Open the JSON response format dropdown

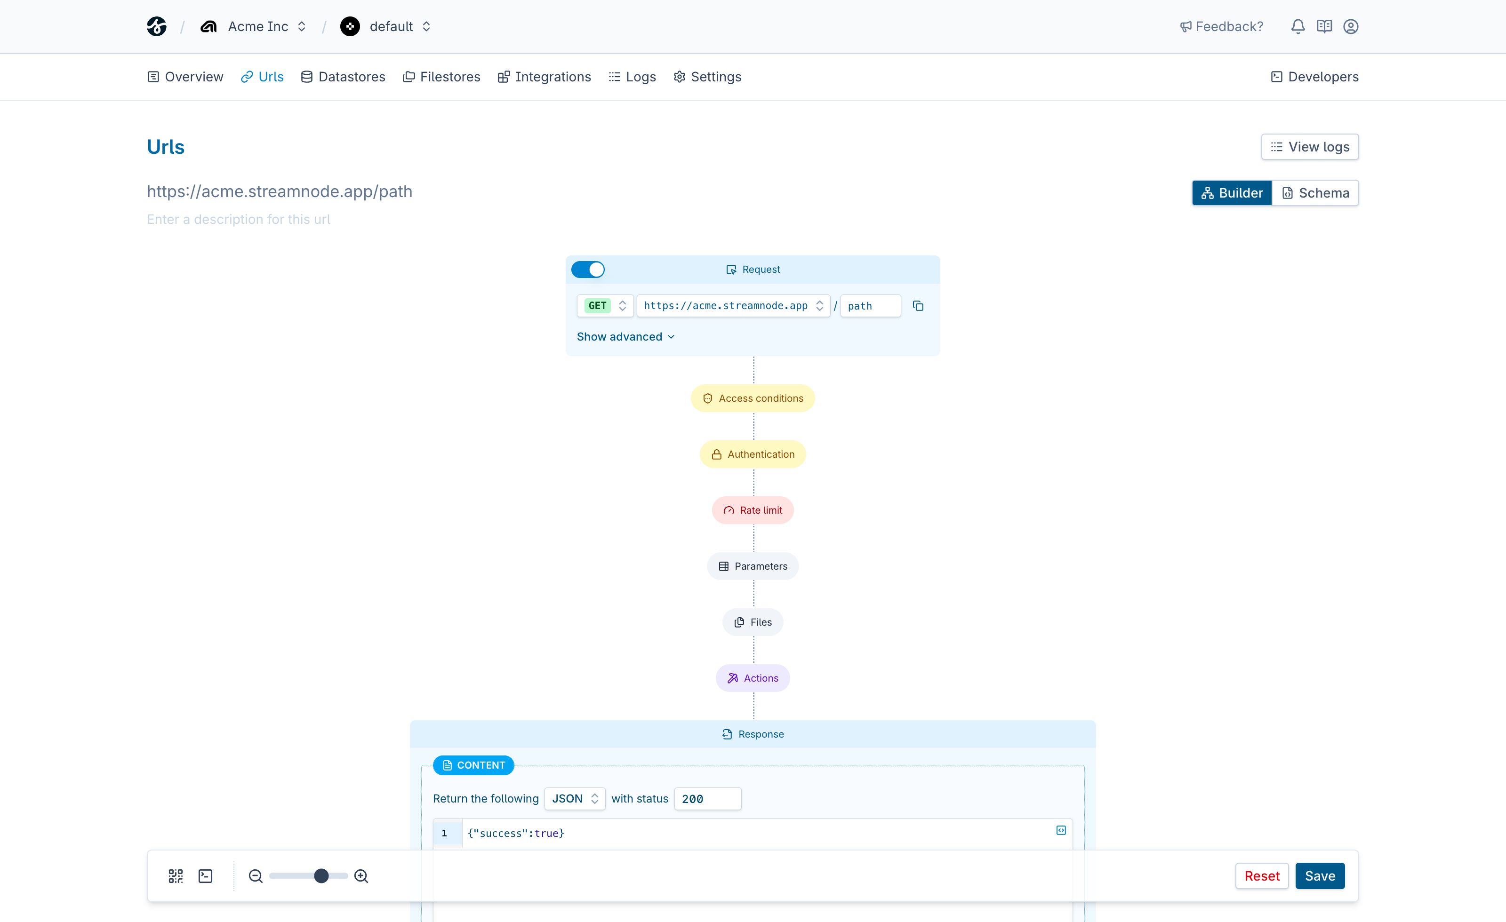[x=574, y=799]
